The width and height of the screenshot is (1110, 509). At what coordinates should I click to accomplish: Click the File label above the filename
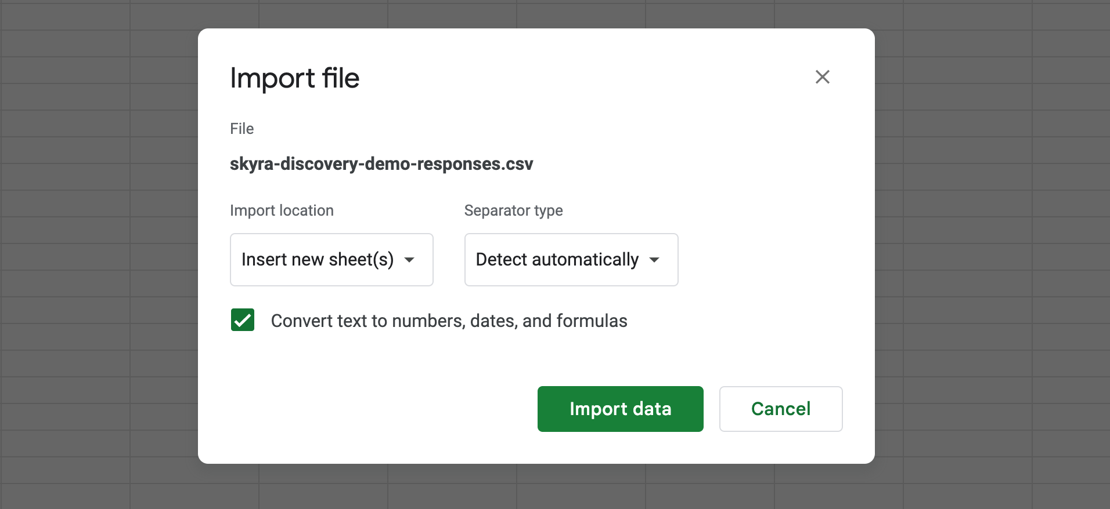tap(242, 129)
